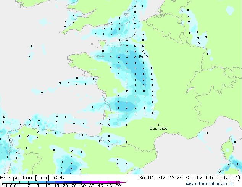Pick the legend swatch between 5 and 10
This screenshot has height=187, width=242.
coord(42,182)
